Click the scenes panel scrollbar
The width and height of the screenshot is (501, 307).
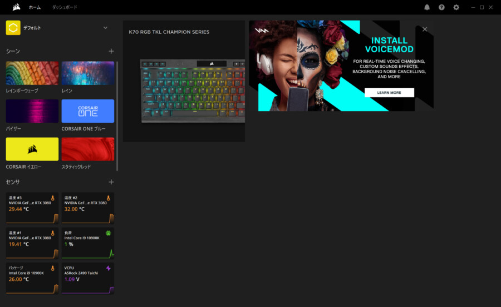(x=117, y=115)
